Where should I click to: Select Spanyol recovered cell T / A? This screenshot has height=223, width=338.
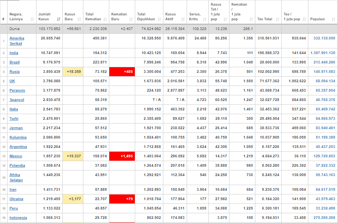click(157, 100)
